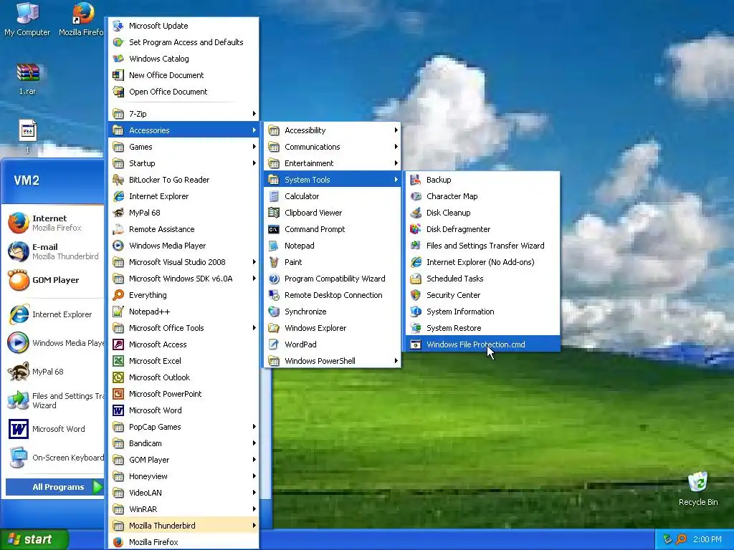Open Microsoft Excel icon

coord(118,361)
